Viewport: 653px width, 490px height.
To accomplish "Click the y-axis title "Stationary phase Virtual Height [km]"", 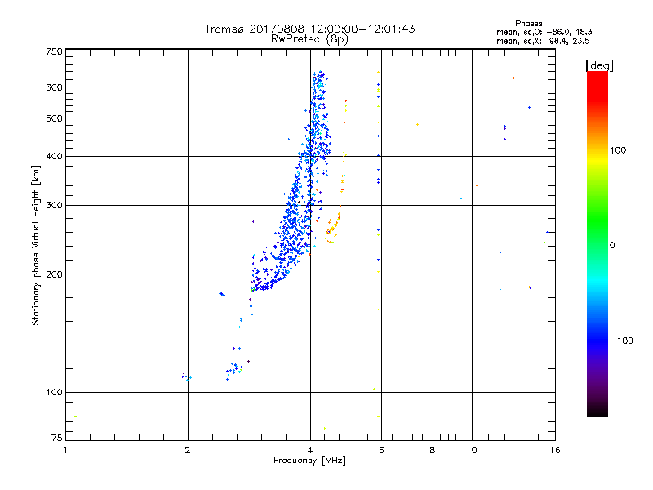I will tap(35, 245).
